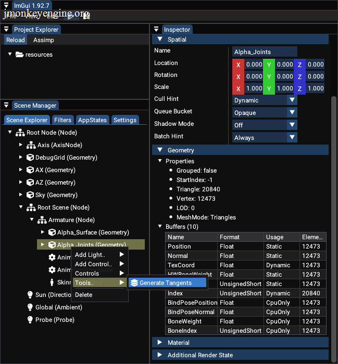The width and height of the screenshot is (338, 364).
Task: Click the Global ambient light bulb icon
Action: pos(30,307)
